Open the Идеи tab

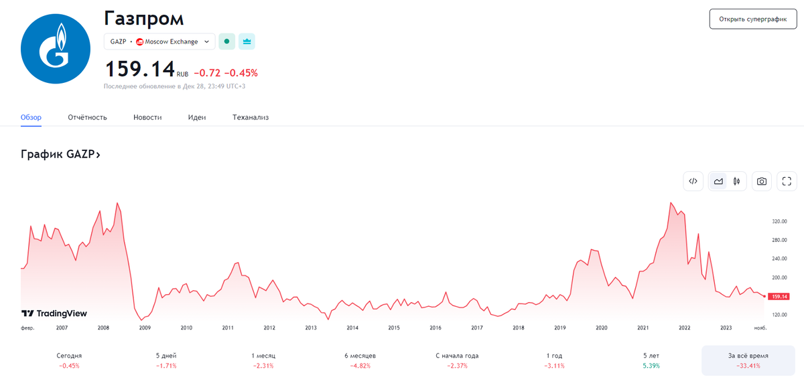coord(197,117)
